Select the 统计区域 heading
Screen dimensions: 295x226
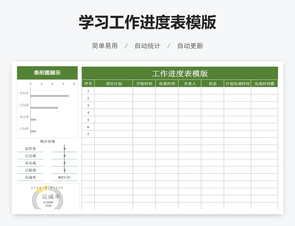48,141
